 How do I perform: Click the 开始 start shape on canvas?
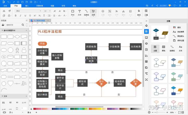pyautogui.click(x=42, y=44)
